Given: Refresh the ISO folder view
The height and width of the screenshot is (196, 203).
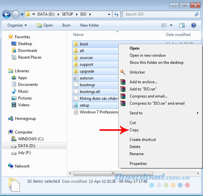Looking at the screenshot, I should point(116,14).
